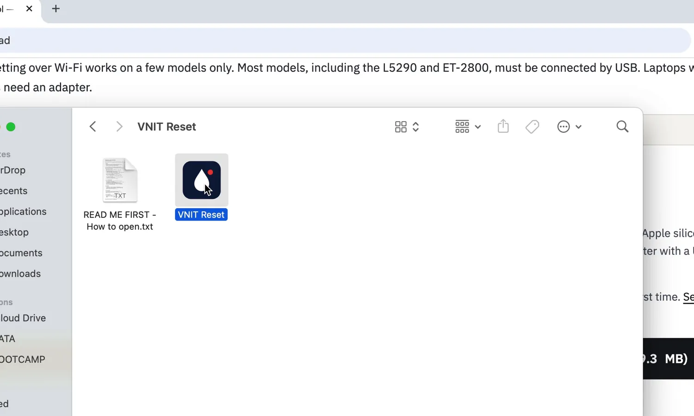The height and width of the screenshot is (416, 694).
Task: Click the VNIT Reset file name label
Action: [x=201, y=214]
